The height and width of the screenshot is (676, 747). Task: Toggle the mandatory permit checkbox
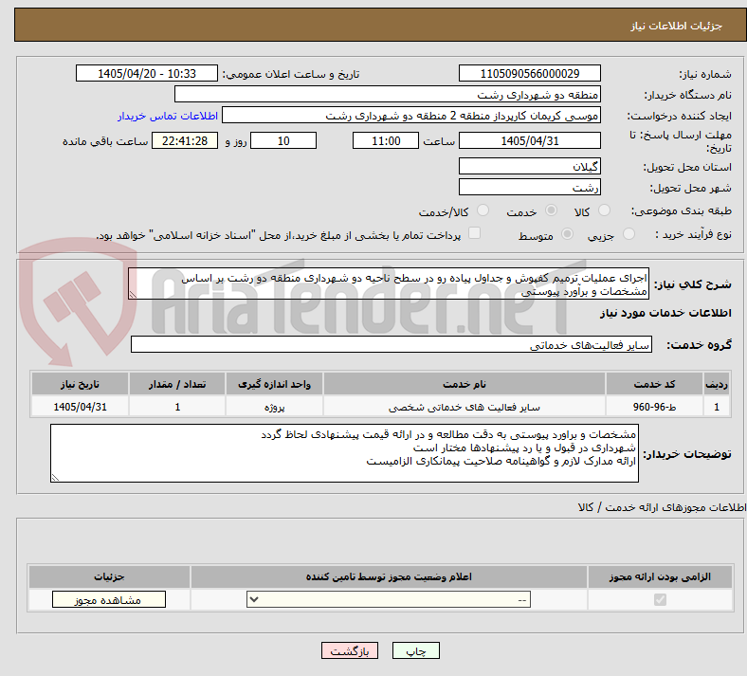[660, 599]
